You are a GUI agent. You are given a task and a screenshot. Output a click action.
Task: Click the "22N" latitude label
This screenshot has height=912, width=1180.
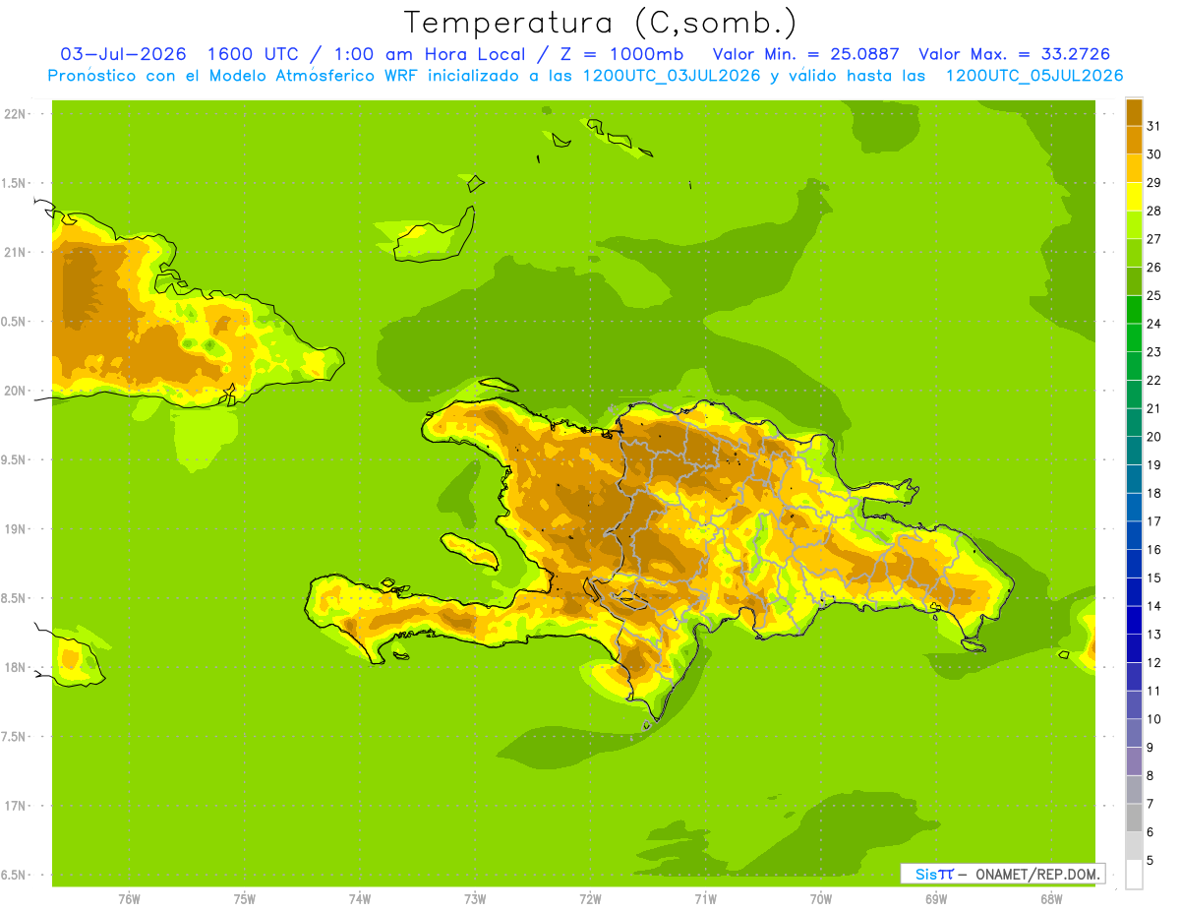[x=15, y=113]
